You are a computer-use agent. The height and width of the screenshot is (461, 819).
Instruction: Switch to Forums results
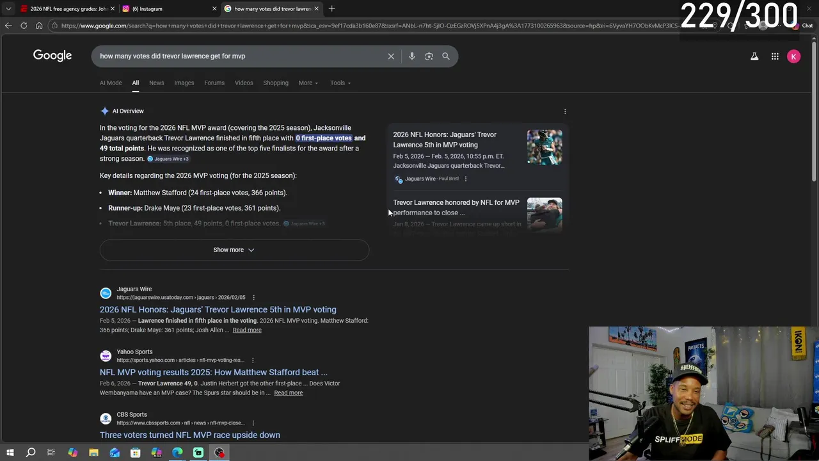(214, 83)
